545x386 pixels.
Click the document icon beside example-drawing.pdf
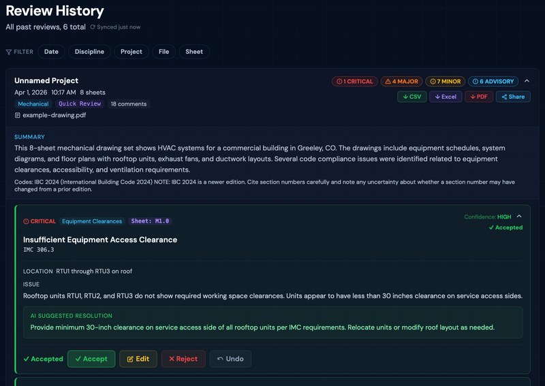(x=18, y=115)
